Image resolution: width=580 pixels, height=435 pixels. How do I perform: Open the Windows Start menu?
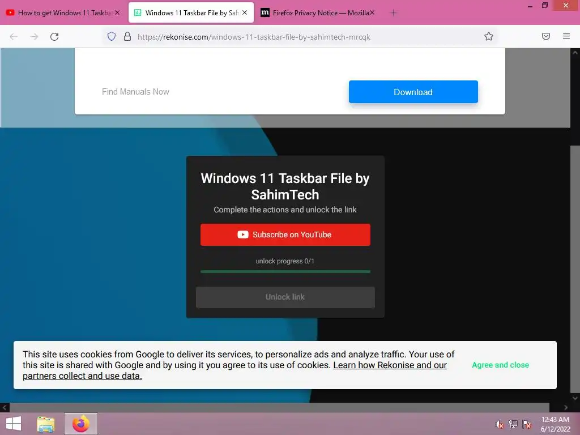14,424
